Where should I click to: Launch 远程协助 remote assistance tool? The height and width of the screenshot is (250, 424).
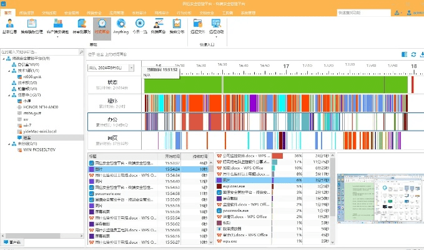[217, 26]
